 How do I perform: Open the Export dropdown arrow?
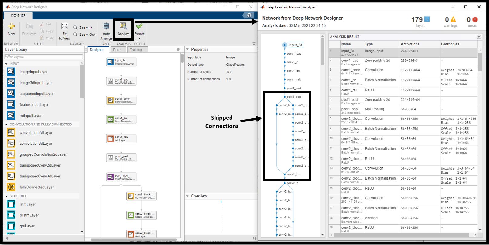[139, 38]
